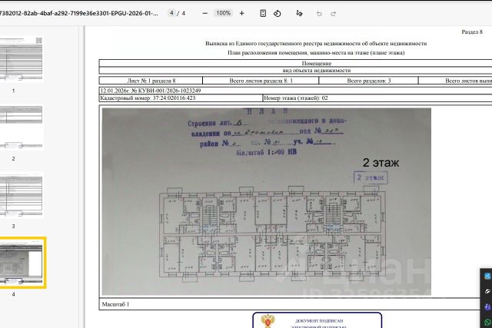Click the large '2 этаж' label on the plan
Viewport: 492px width, 328px height.
tap(381, 162)
